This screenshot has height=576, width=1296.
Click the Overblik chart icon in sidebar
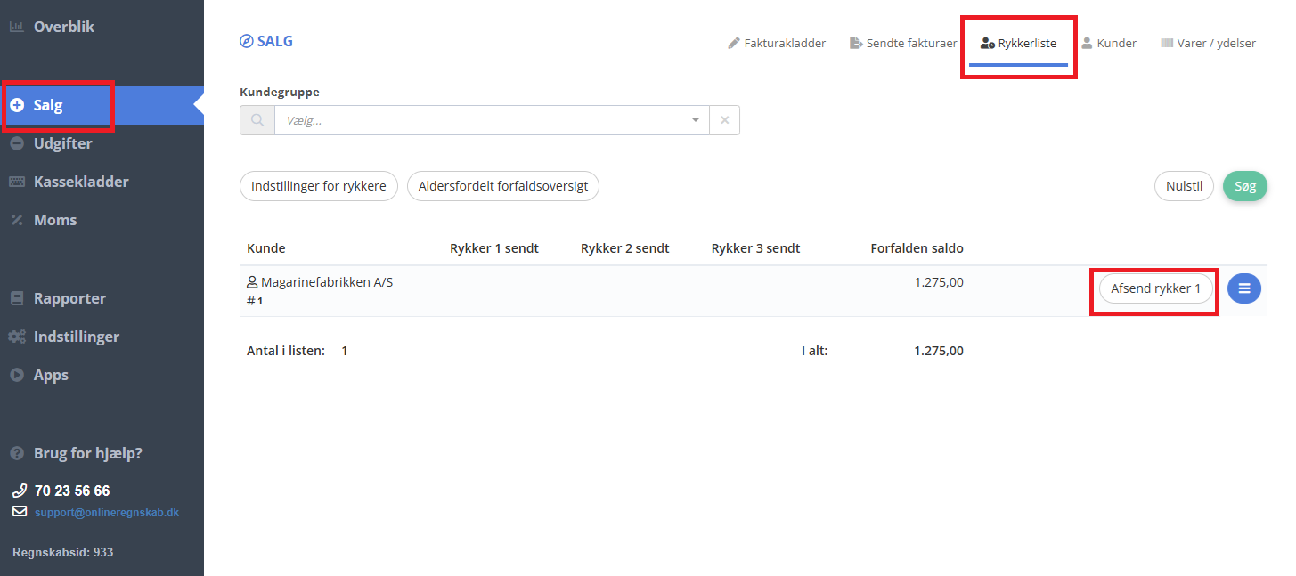tap(16, 27)
